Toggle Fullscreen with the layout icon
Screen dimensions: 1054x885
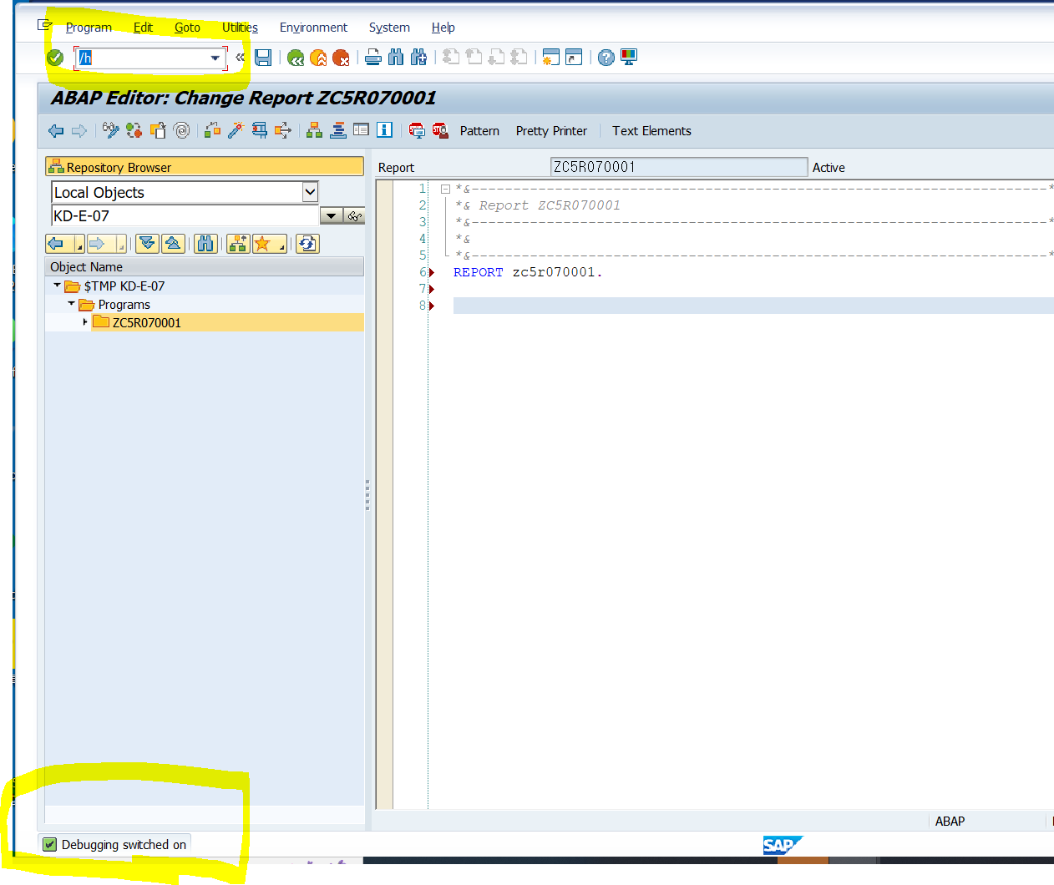(x=361, y=130)
